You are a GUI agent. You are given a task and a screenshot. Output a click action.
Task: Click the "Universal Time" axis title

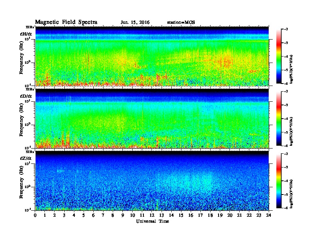tap(152, 221)
